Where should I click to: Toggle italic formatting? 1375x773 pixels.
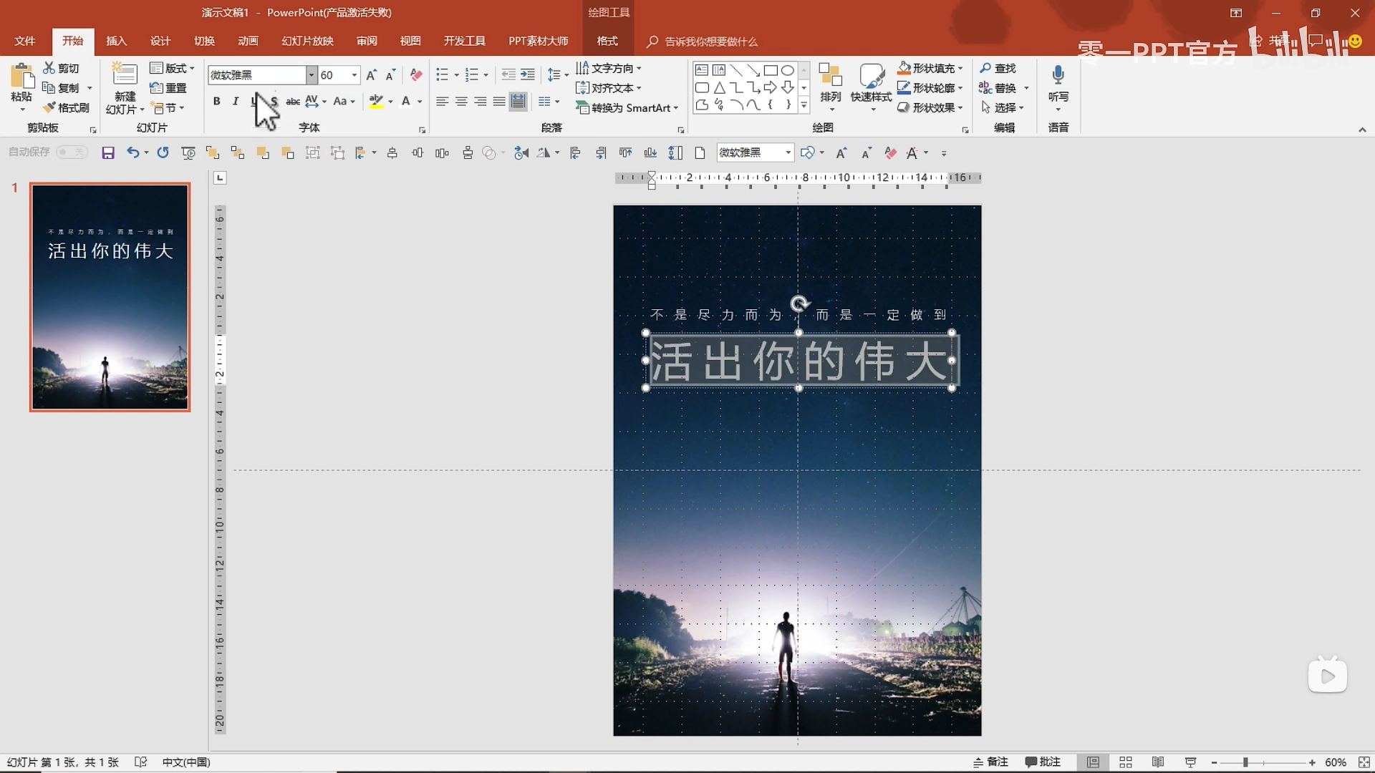click(236, 102)
